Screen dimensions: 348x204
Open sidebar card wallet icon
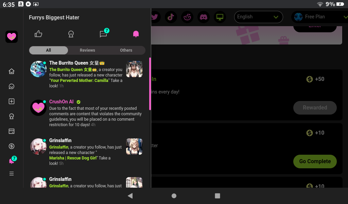pyautogui.click(x=12, y=131)
